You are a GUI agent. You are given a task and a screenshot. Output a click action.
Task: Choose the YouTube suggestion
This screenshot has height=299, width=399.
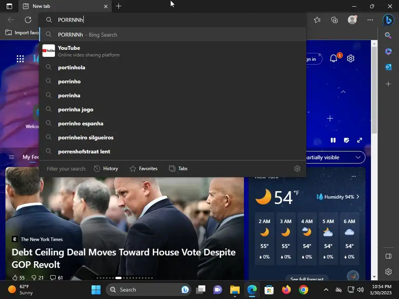click(x=173, y=51)
